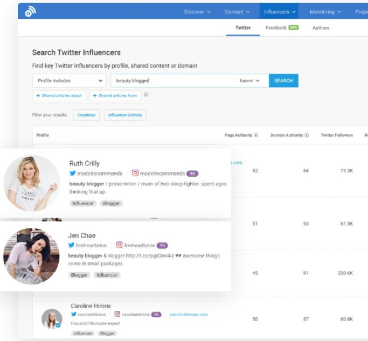Screen dimensions: 368x341
Task: Click the purple 98 score badge for Ruth Crilly
Action: pyautogui.click(x=192, y=173)
